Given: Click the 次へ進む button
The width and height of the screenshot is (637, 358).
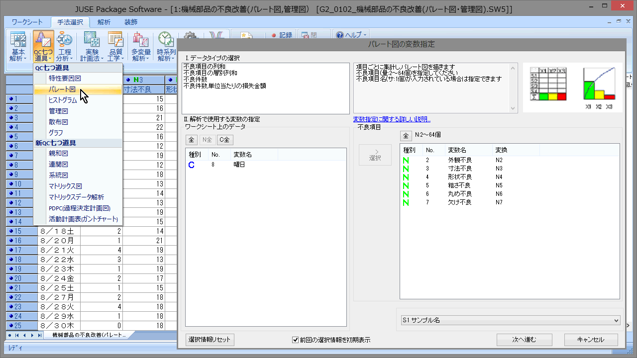Looking at the screenshot, I should click(525, 340).
